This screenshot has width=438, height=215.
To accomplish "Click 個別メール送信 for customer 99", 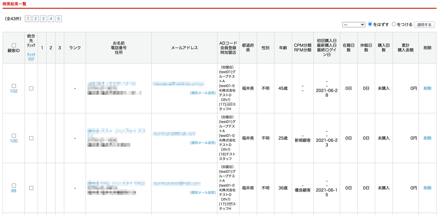I will click(203, 192).
